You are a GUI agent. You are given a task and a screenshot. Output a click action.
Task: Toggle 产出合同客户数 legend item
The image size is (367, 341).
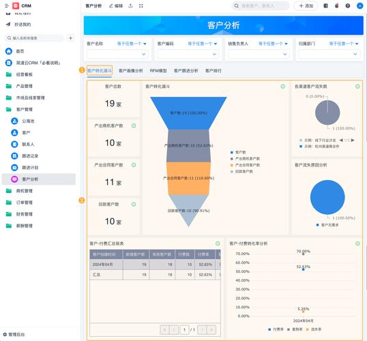coord(245,165)
